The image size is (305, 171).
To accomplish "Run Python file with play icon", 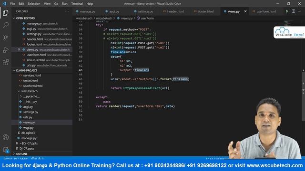I will (287, 11).
